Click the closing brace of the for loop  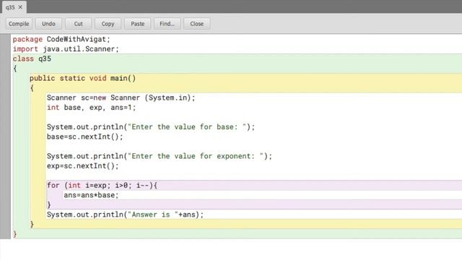[x=49, y=204]
